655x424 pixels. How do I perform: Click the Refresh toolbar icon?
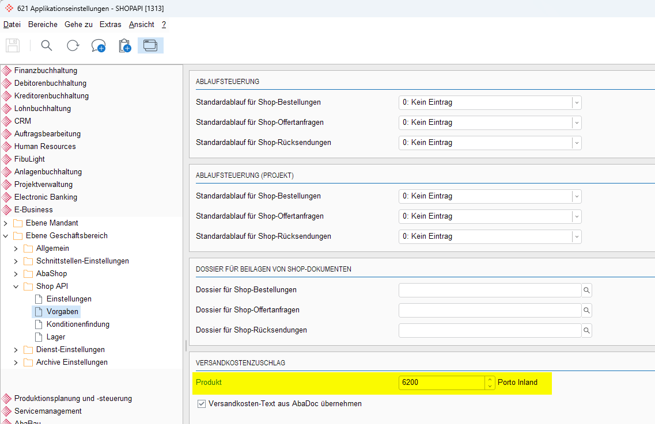pyautogui.click(x=73, y=45)
